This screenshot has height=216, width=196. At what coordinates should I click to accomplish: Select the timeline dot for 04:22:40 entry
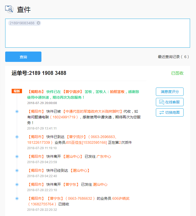click(x=17, y=170)
